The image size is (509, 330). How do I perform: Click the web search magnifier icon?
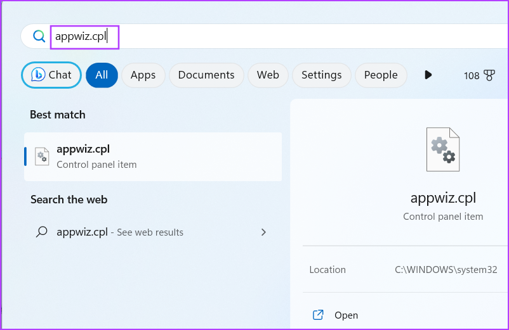coord(41,232)
